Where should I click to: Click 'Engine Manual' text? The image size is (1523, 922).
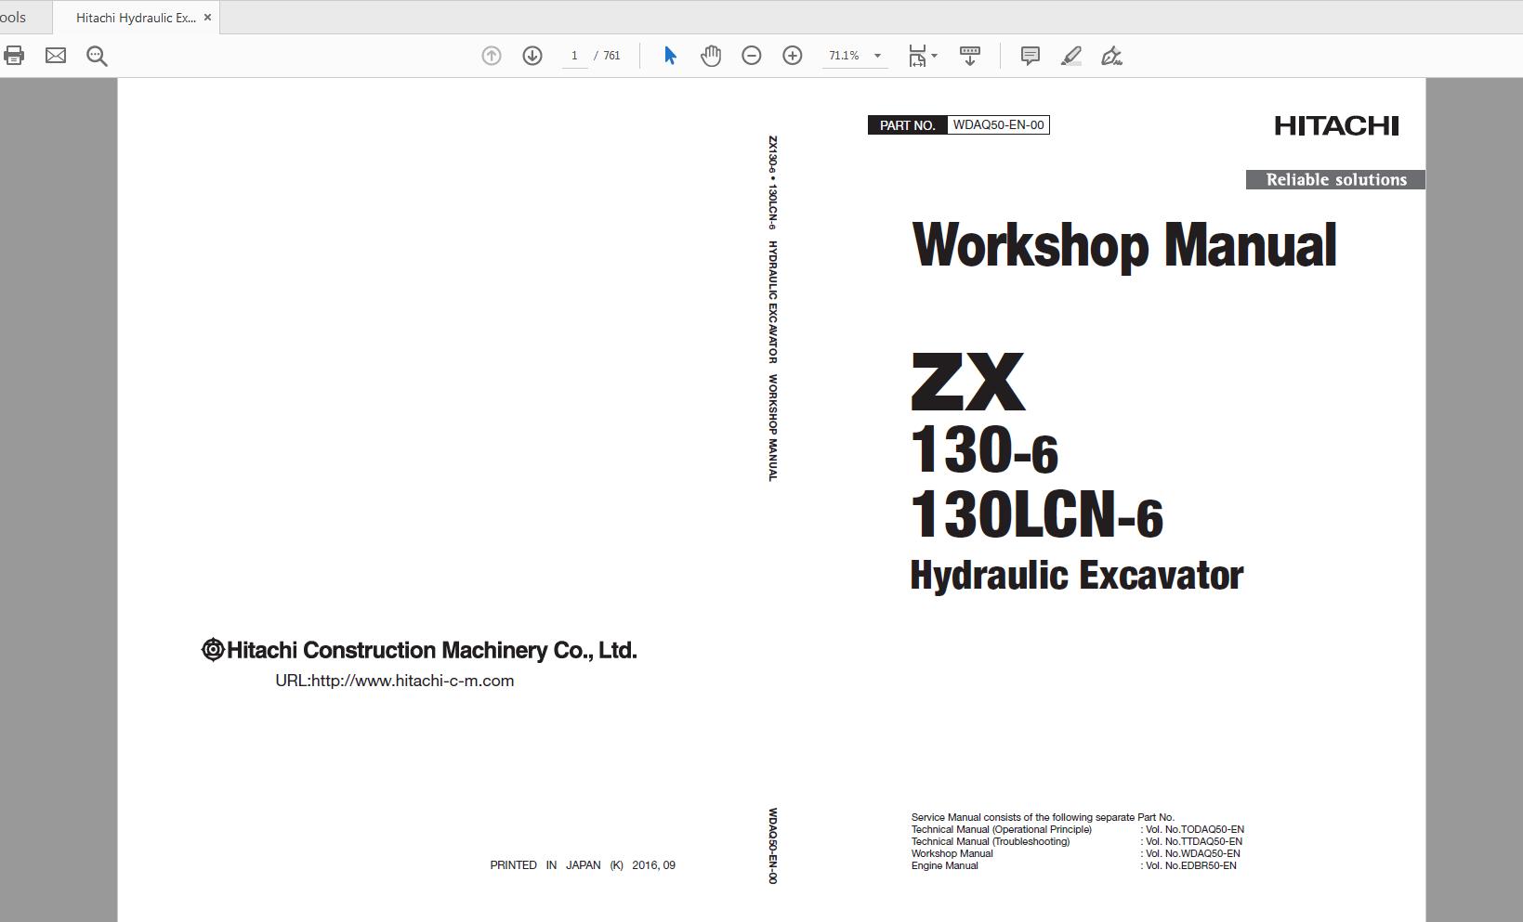coord(945,866)
